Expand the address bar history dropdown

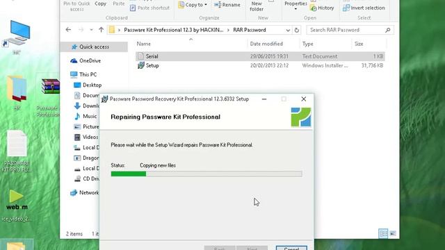288,30
